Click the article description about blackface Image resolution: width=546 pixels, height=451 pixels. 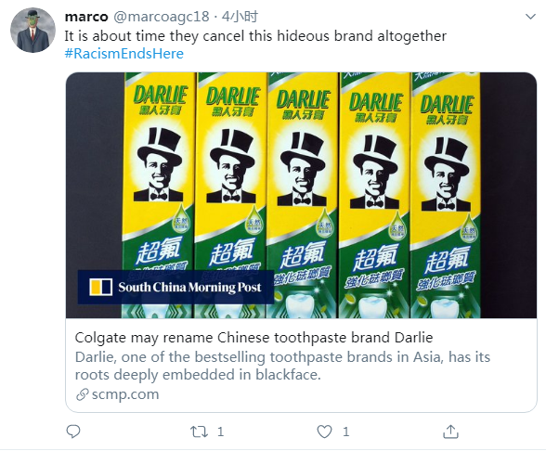point(282,366)
